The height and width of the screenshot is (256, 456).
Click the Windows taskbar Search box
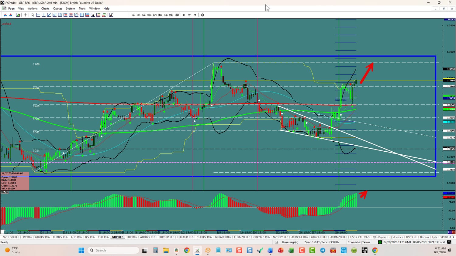coord(113,250)
